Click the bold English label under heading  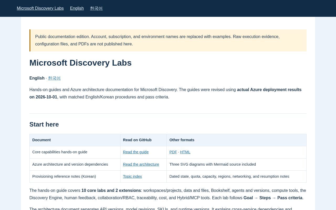pos(37,78)
